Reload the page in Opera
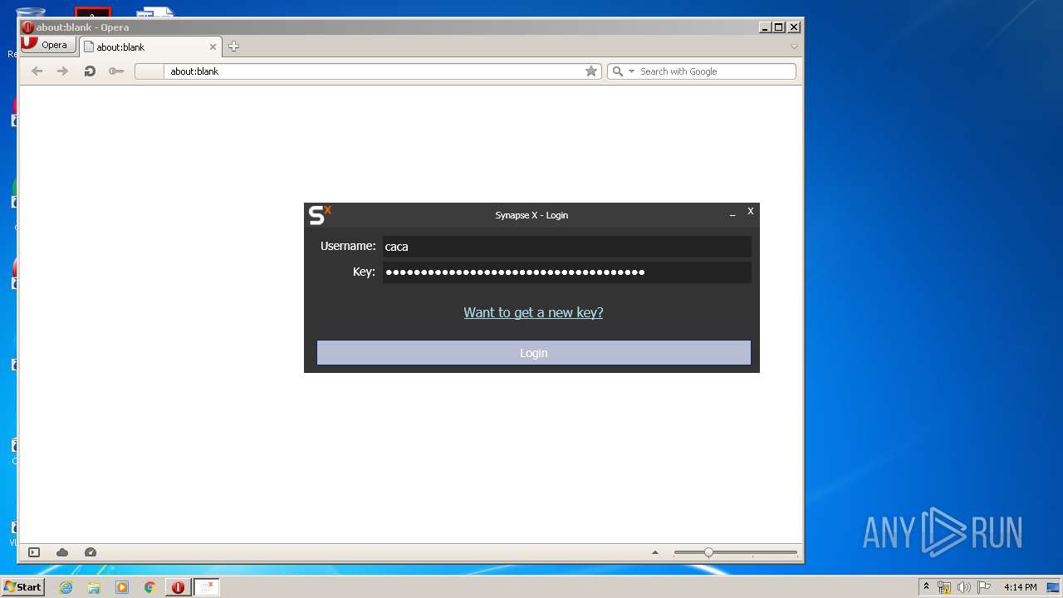The image size is (1063, 598). tap(90, 71)
